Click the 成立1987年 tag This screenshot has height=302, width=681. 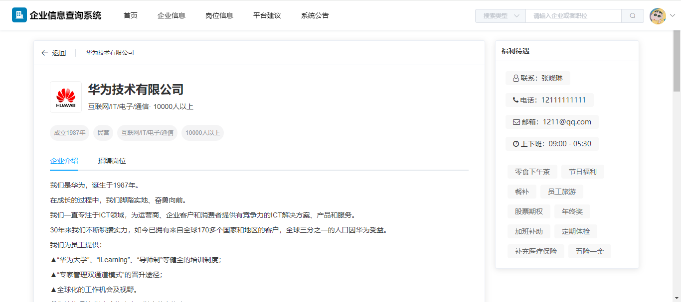click(70, 133)
